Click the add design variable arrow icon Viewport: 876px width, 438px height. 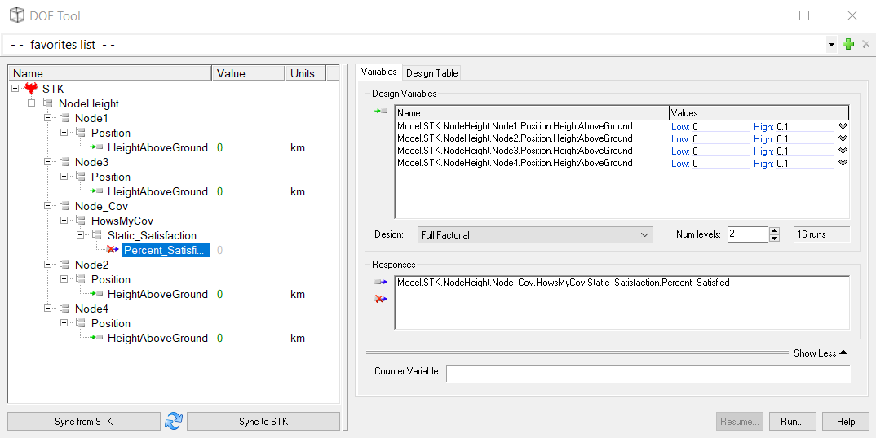pyautogui.click(x=379, y=112)
